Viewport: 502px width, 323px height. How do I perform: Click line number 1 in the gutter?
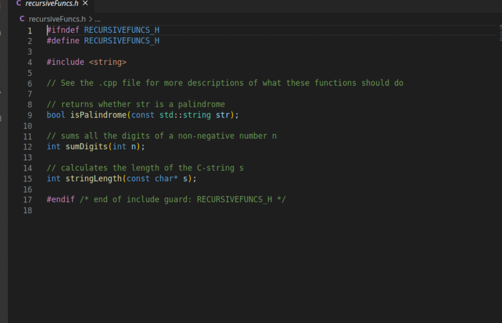coord(29,30)
